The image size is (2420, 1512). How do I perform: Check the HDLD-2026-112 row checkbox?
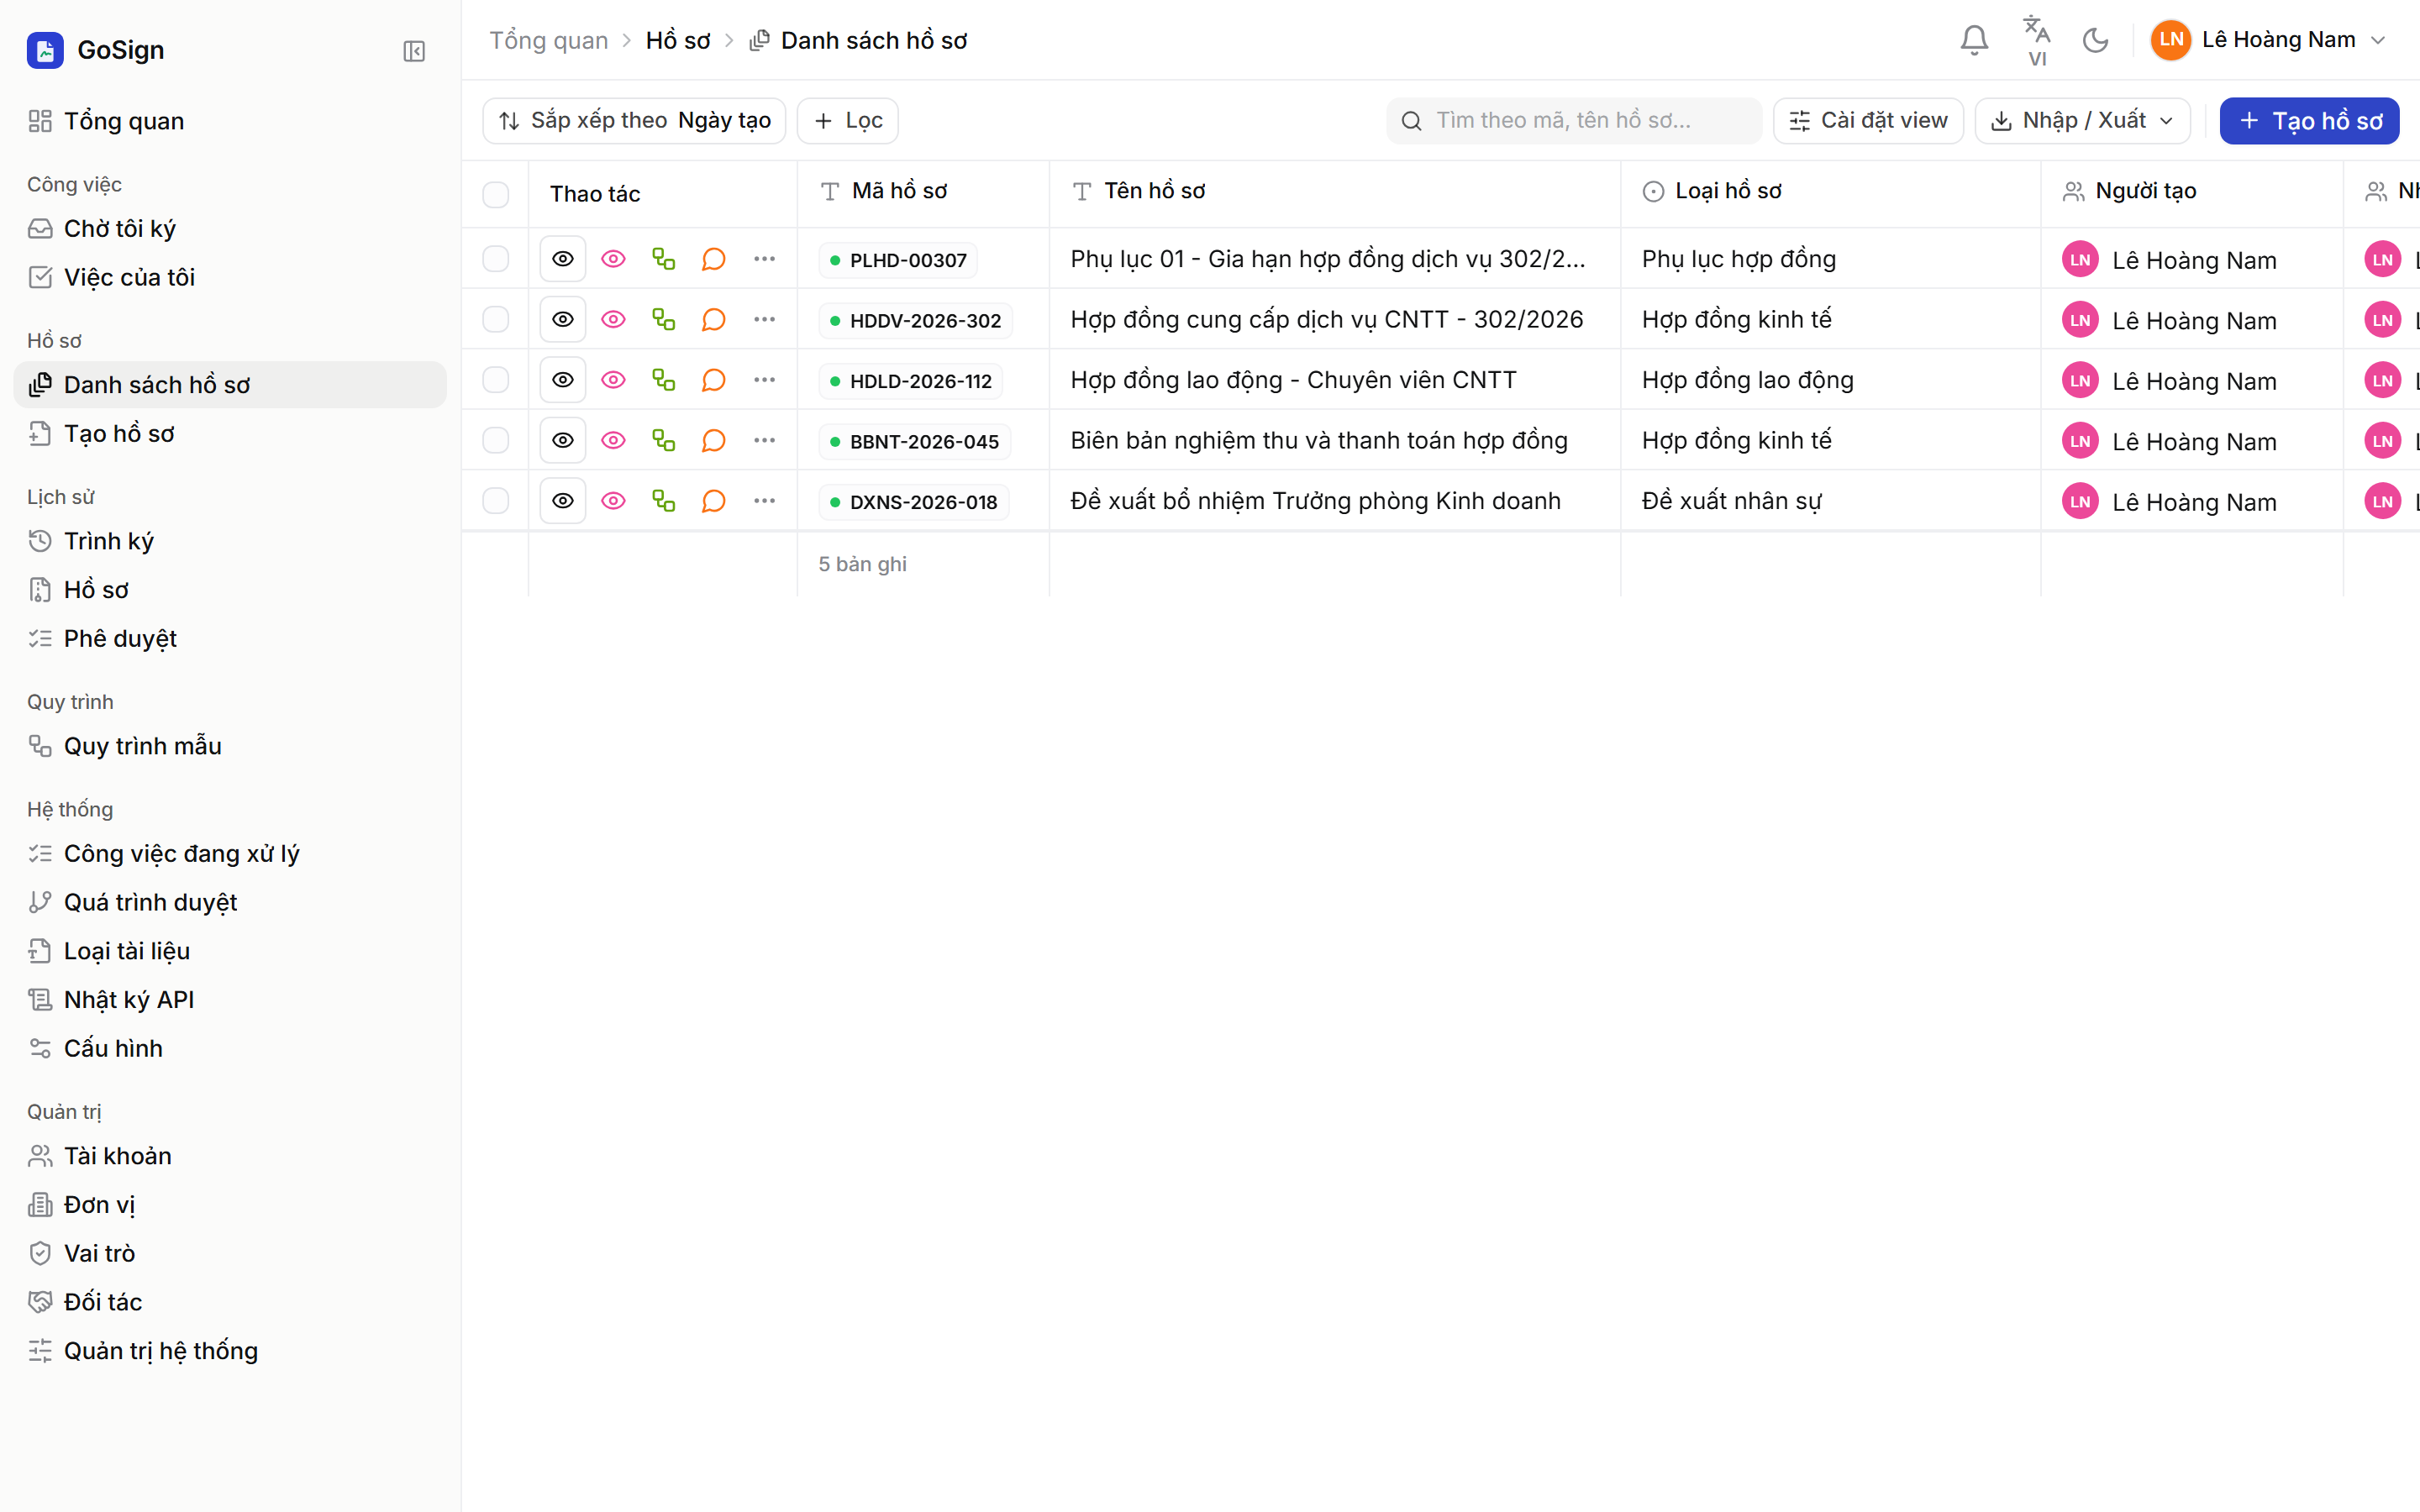click(496, 380)
